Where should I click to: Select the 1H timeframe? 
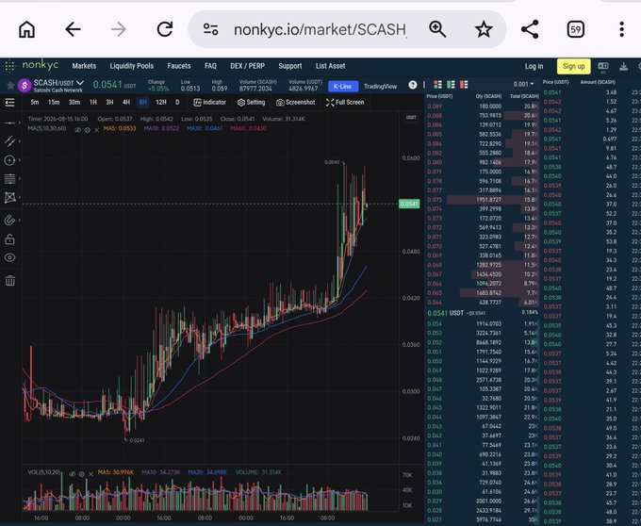(x=93, y=102)
